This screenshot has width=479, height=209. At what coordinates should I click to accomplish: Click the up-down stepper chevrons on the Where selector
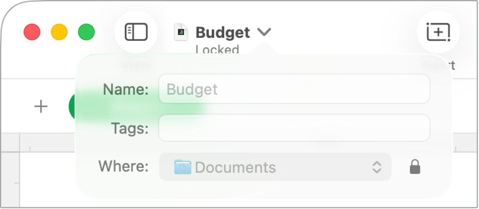[x=376, y=167]
